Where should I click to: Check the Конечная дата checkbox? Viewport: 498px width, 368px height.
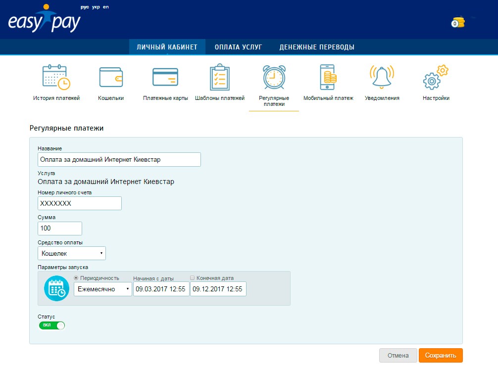(192, 278)
